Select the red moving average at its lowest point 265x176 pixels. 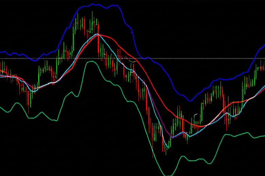point(200,126)
